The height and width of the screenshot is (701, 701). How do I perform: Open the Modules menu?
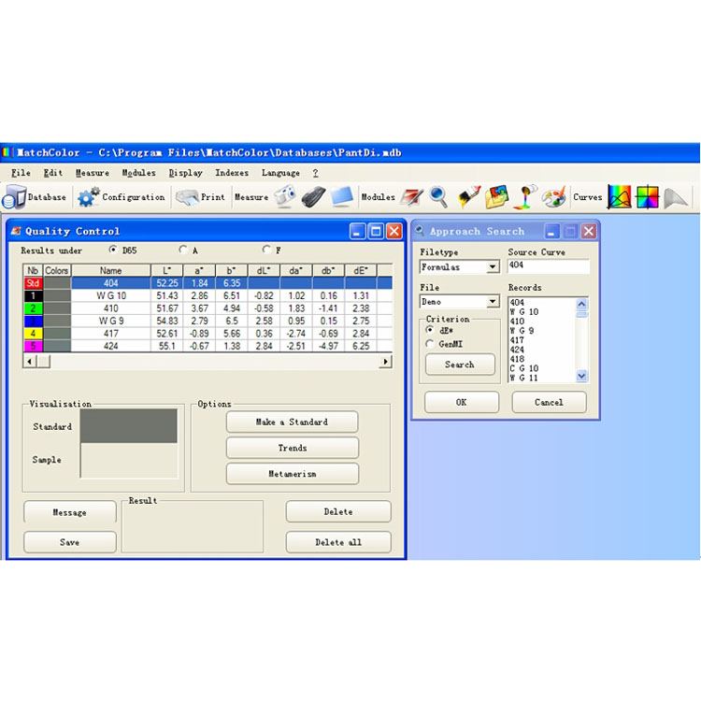tap(138, 173)
